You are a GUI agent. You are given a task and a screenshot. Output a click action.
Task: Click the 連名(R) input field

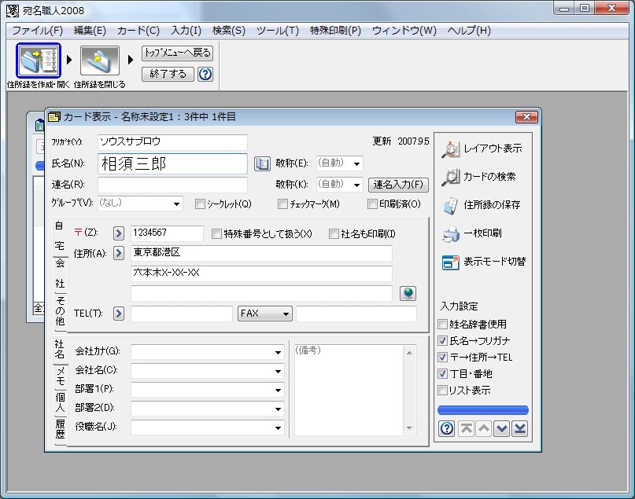[172, 185]
